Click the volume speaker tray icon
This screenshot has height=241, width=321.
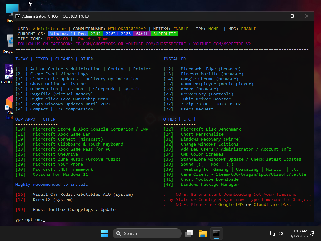coord(280,233)
